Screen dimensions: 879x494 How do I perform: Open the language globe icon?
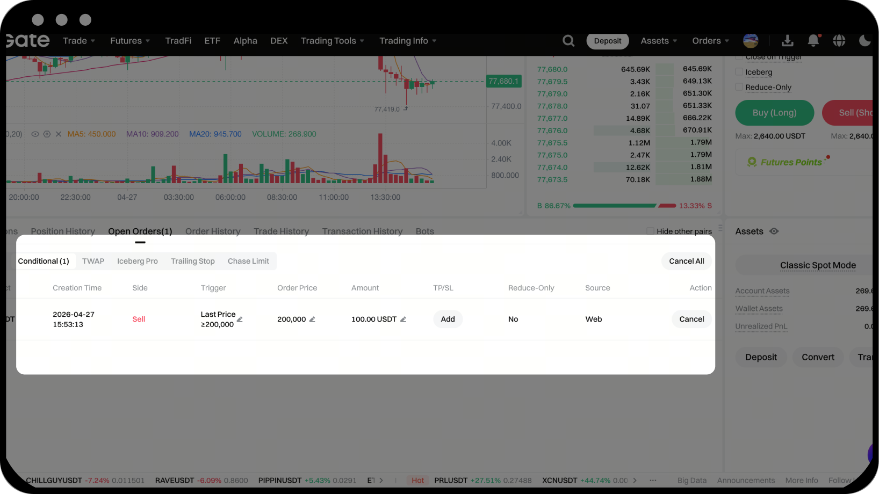click(x=839, y=41)
